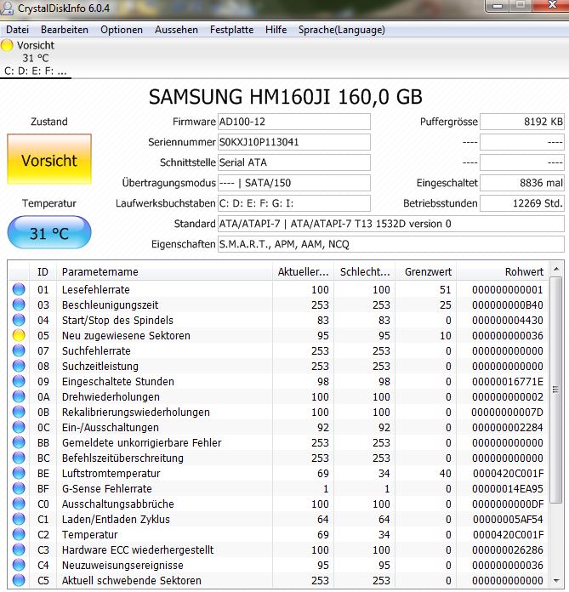Image resolution: width=569 pixels, height=592 pixels.
Task: Click raw value 00000014EA95 of G-Sense Fehlerrate
Action: click(508, 488)
